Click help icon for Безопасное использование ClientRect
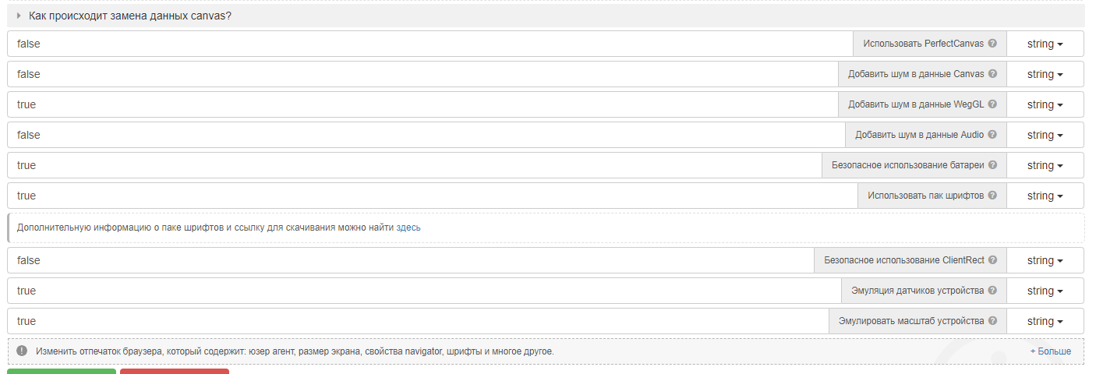Viewport: 1096px width, 374px height. tap(992, 260)
